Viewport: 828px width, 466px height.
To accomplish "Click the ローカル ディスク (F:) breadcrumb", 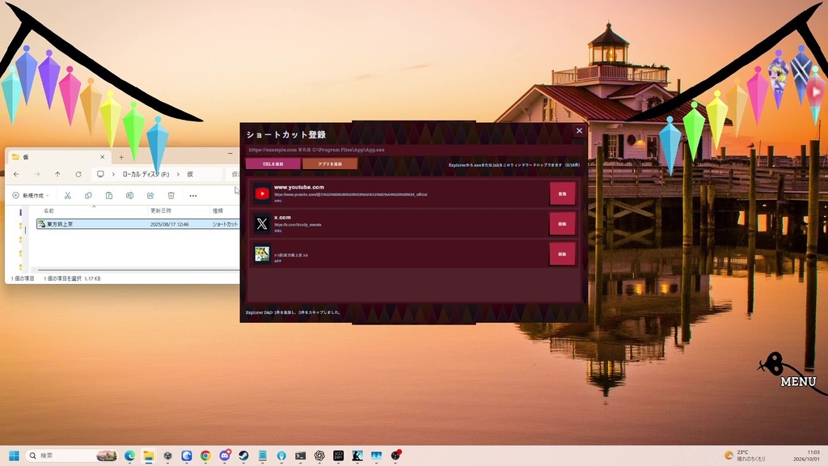I will tap(146, 174).
